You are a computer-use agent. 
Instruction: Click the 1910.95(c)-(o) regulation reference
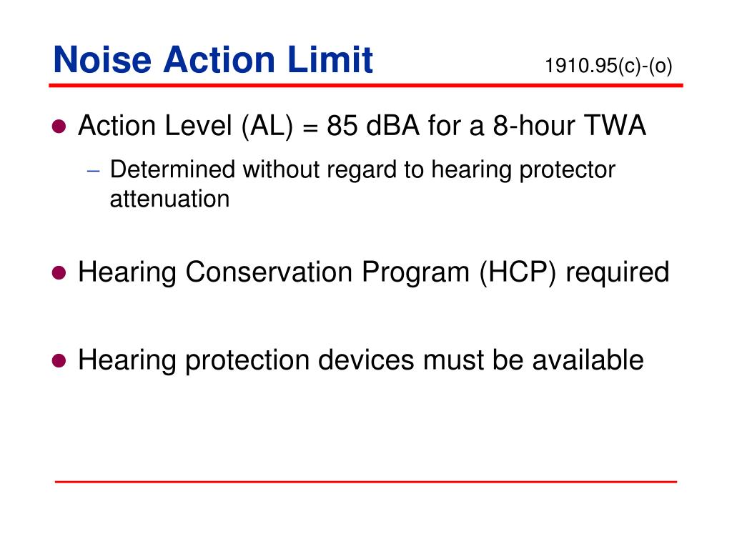click(608, 66)
